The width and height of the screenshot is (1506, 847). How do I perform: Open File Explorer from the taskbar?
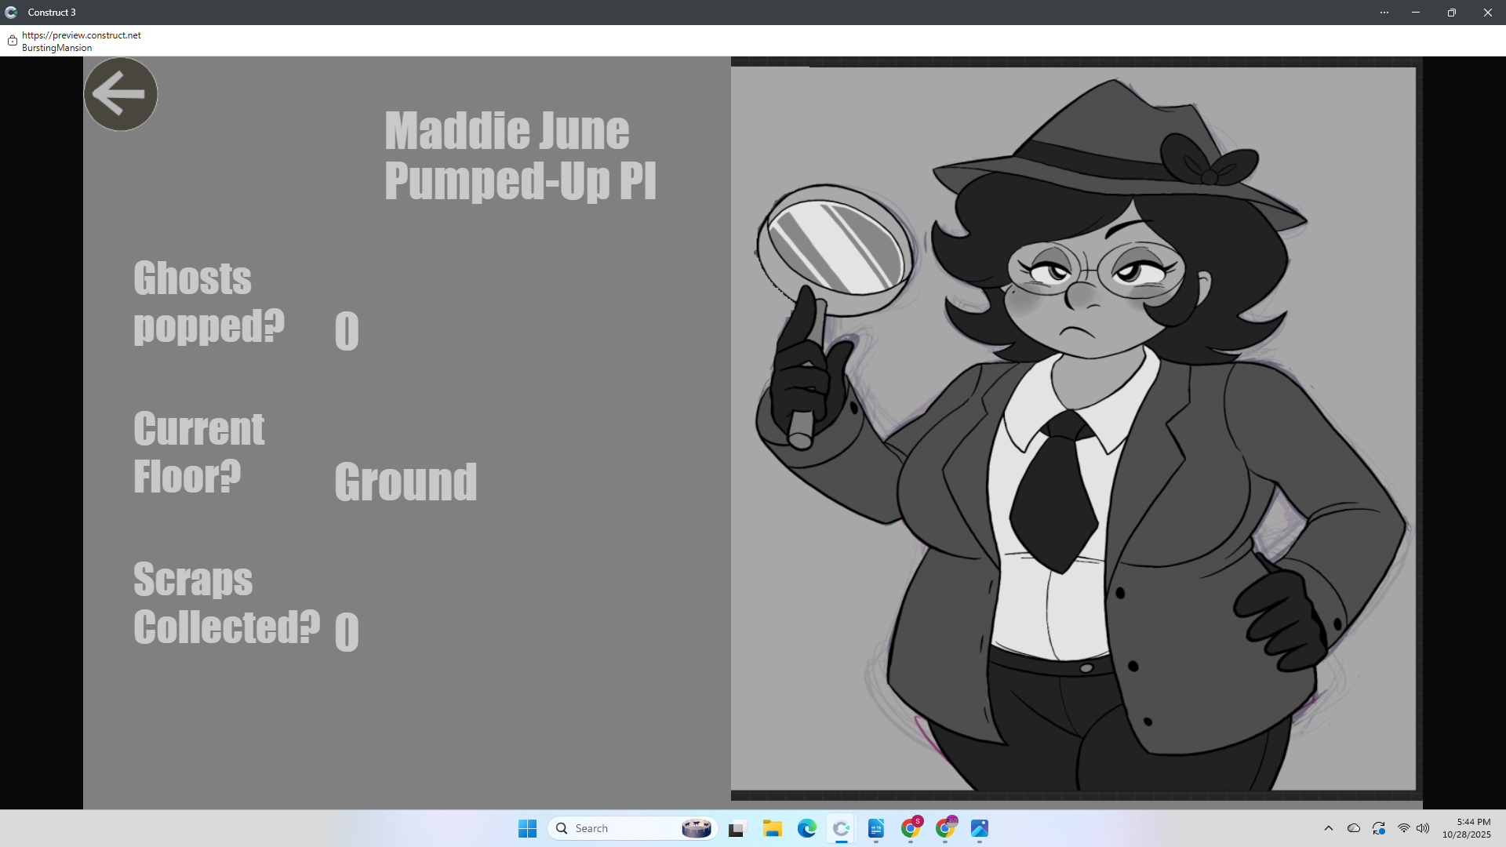point(772,828)
